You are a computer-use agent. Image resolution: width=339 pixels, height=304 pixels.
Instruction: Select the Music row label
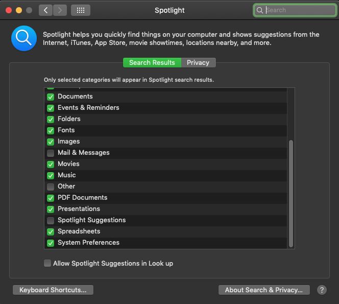pos(66,175)
